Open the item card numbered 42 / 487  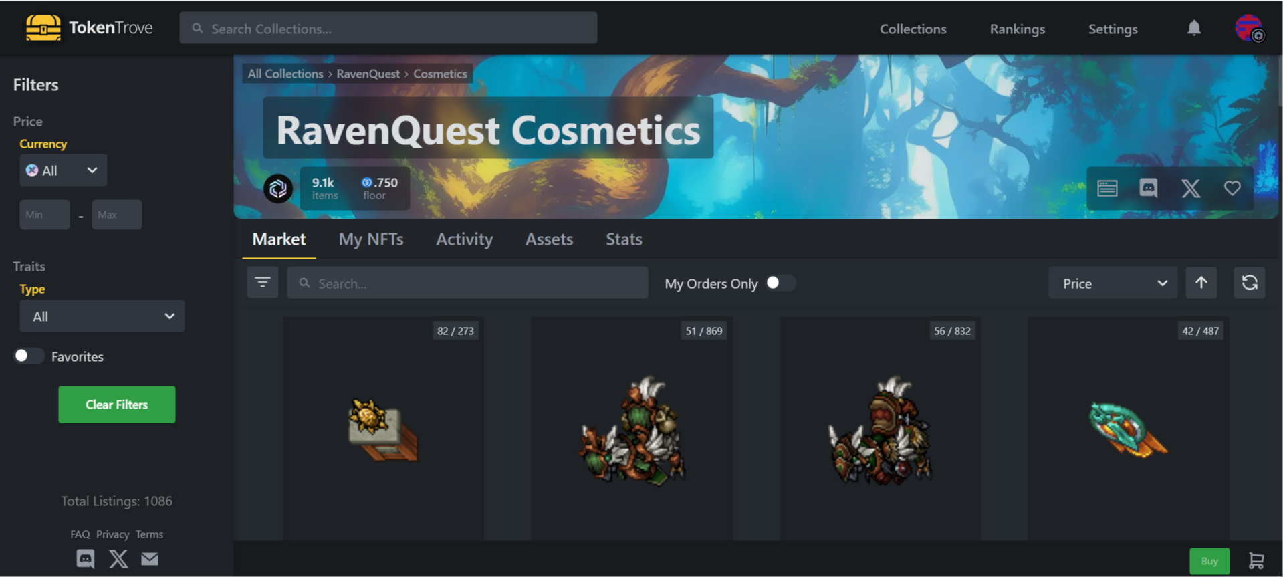tap(1129, 429)
